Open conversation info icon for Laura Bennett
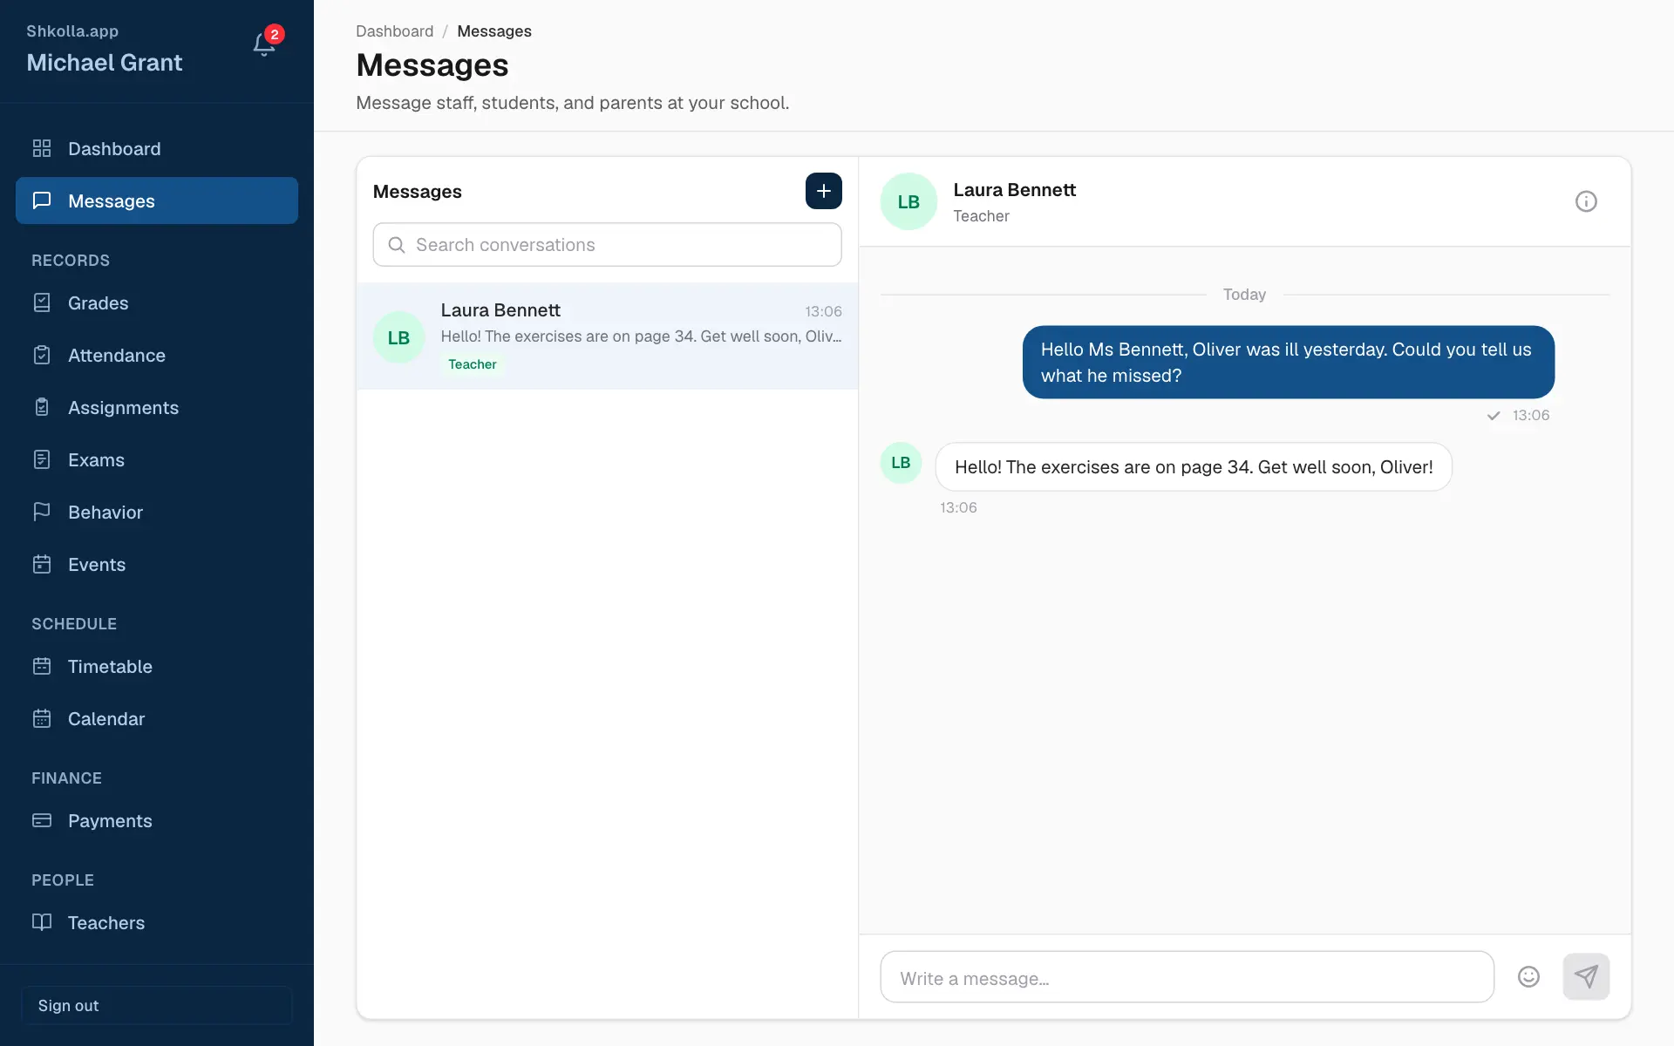 pos(1586,201)
